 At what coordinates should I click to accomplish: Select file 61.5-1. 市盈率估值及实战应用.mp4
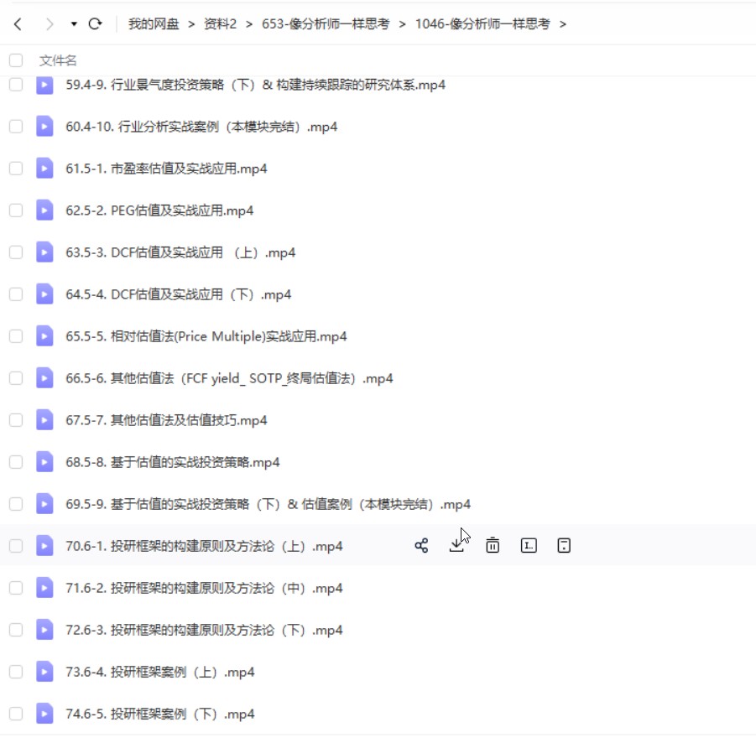click(x=166, y=169)
